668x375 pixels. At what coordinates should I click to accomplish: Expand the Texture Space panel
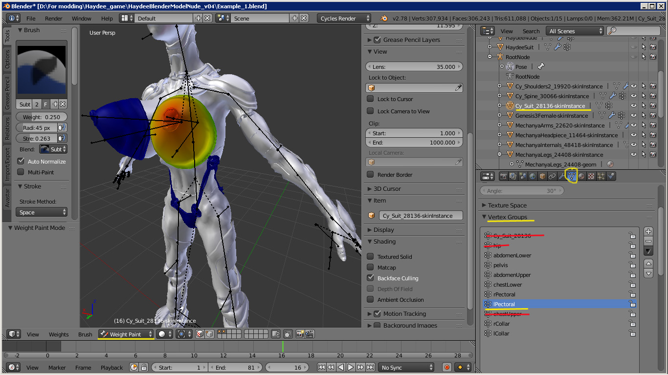(x=507, y=205)
